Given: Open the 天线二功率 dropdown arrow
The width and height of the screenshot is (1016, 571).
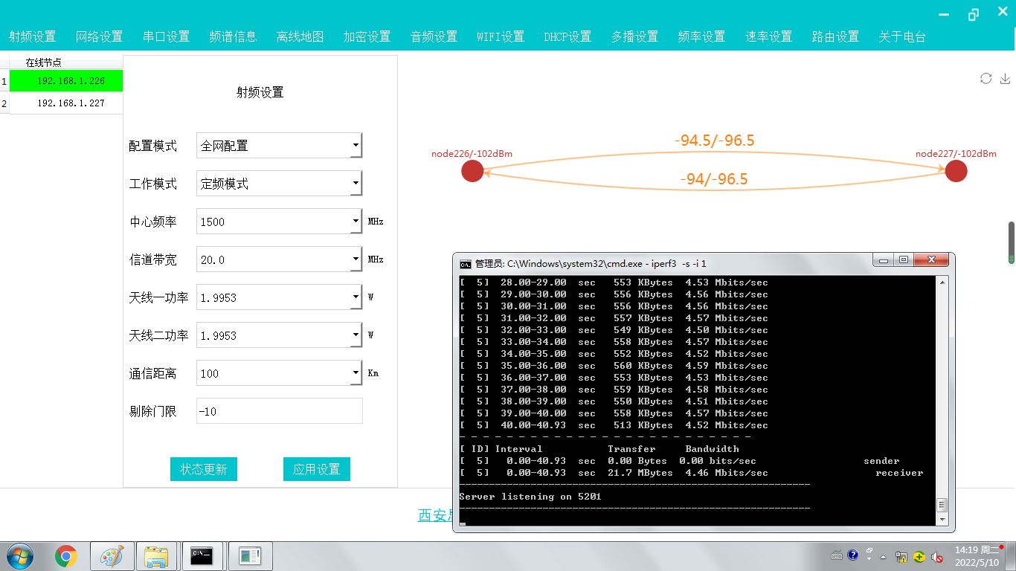Looking at the screenshot, I should tap(356, 335).
